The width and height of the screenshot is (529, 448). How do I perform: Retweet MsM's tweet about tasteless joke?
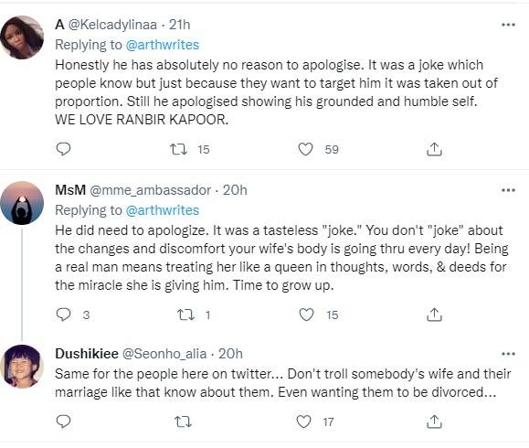[x=185, y=315]
